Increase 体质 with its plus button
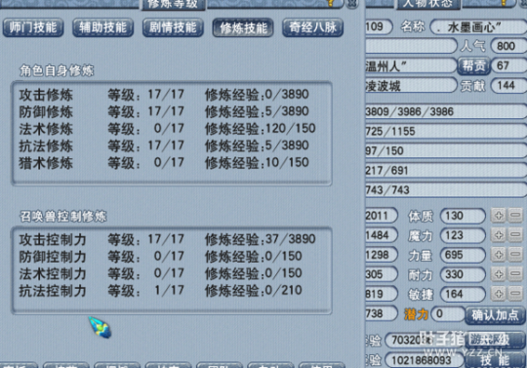This screenshot has height=368, width=527. click(499, 216)
